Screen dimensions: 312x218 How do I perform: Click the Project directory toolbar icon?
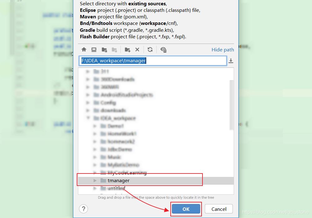[104, 50]
